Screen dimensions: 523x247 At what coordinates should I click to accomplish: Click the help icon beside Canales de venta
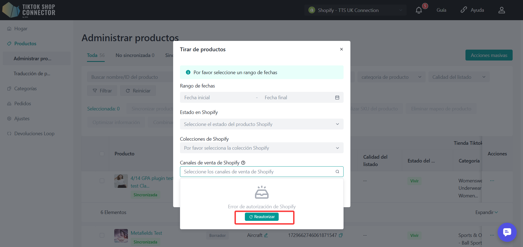pyautogui.click(x=243, y=163)
